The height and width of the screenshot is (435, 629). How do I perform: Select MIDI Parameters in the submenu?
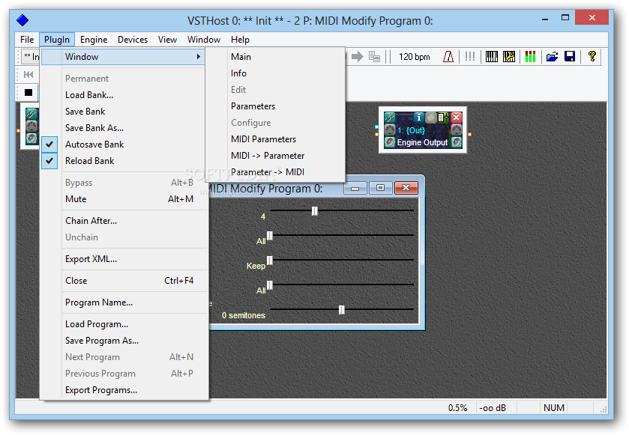[x=275, y=139]
